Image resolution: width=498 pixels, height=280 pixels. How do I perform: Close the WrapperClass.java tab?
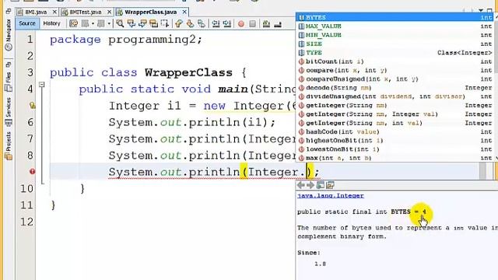(184, 12)
